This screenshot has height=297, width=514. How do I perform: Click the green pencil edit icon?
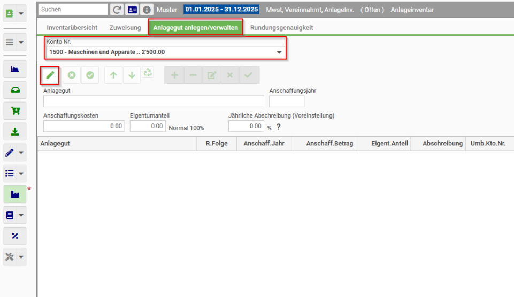(50, 75)
